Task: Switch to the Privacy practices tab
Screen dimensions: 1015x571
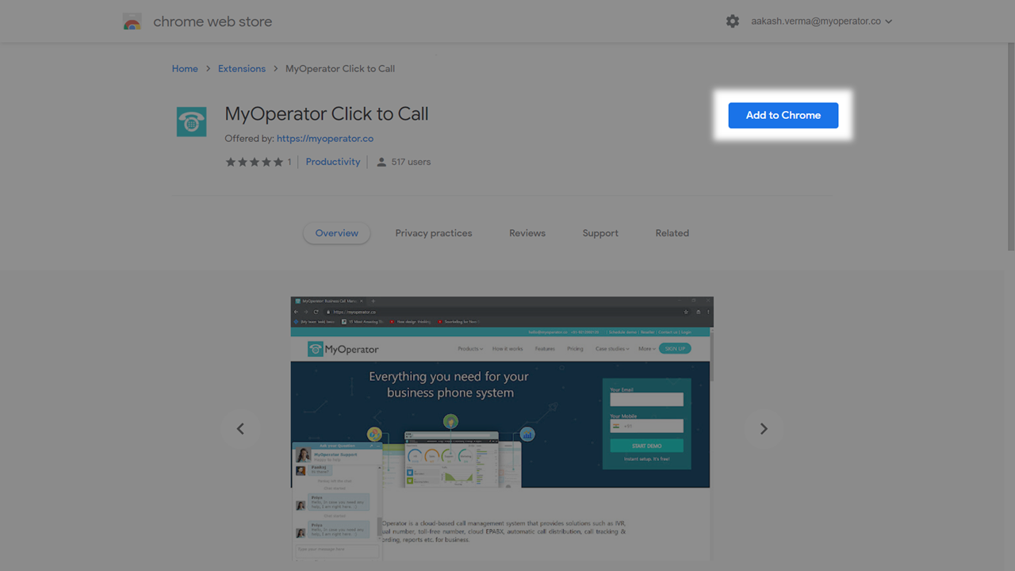Action: coord(434,233)
